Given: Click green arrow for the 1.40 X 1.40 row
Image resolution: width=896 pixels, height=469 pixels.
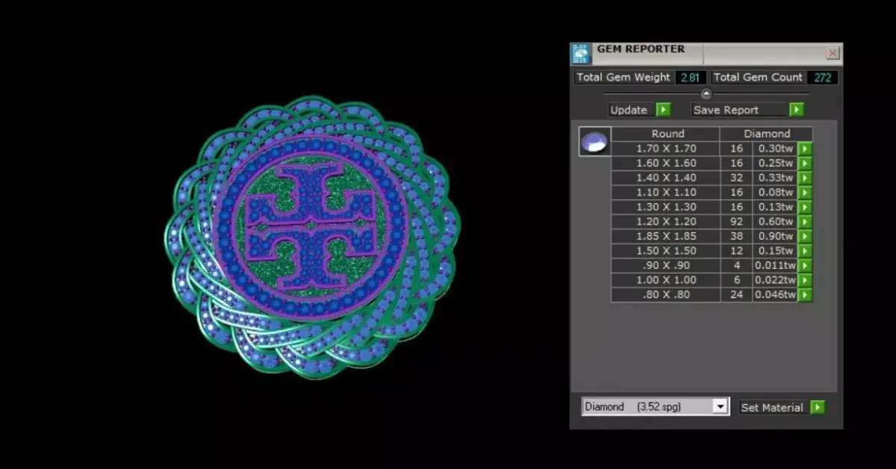Looking at the screenshot, I should 804,178.
